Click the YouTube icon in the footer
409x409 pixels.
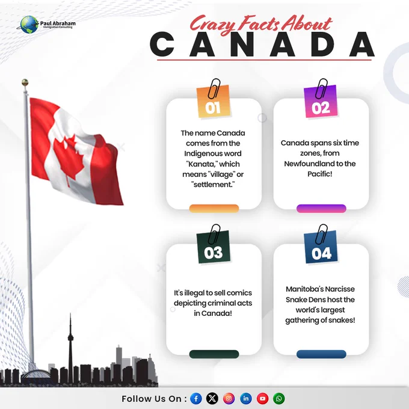[262, 399]
